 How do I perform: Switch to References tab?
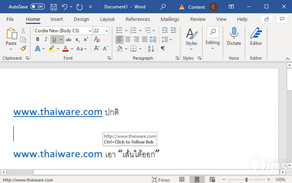(x=138, y=19)
